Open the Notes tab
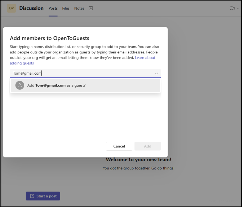The width and height of the screenshot is (242, 207). (x=79, y=8)
